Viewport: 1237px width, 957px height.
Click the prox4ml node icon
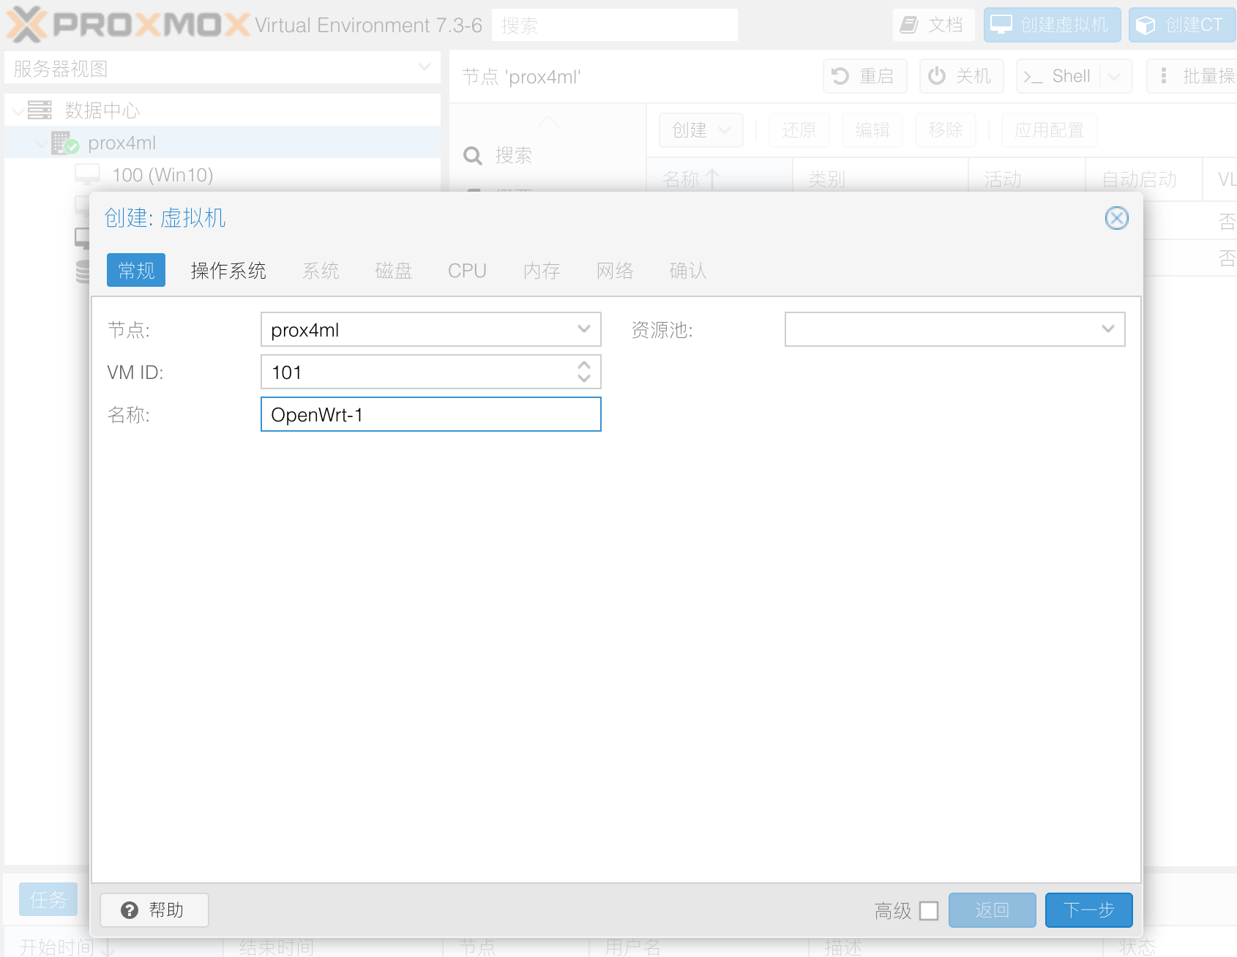(x=64, y=143)
